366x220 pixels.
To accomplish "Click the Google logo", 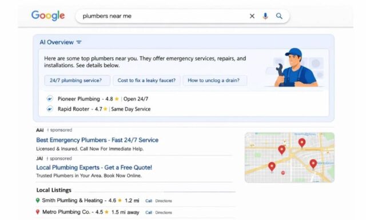I will pos(48,15).
